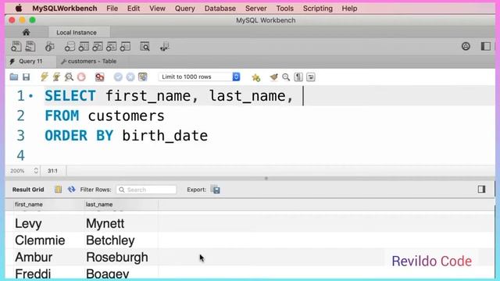Refresh the result grid data

tap(71, 190)
